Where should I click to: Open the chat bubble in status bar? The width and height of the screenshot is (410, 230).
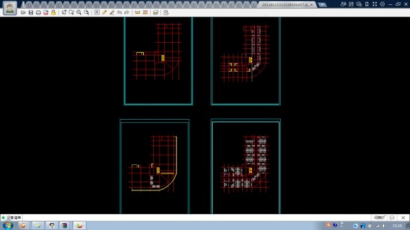(x=392, y=217)
